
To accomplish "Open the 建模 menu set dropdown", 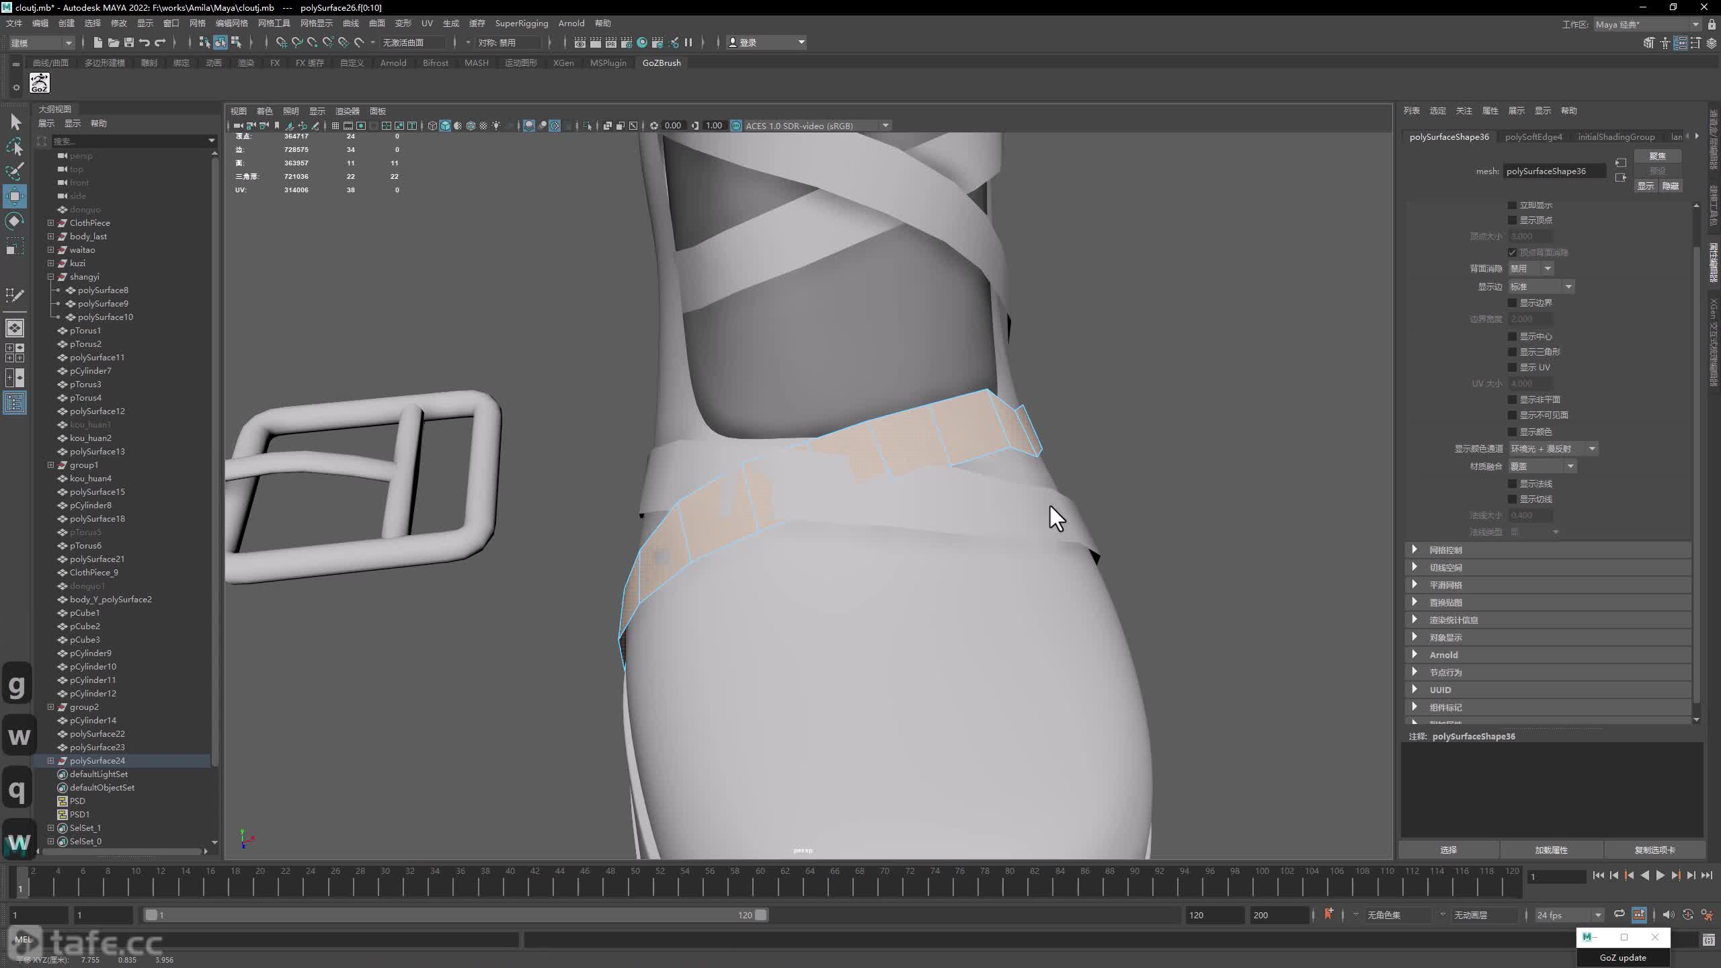I will click(x=41, y=42).
